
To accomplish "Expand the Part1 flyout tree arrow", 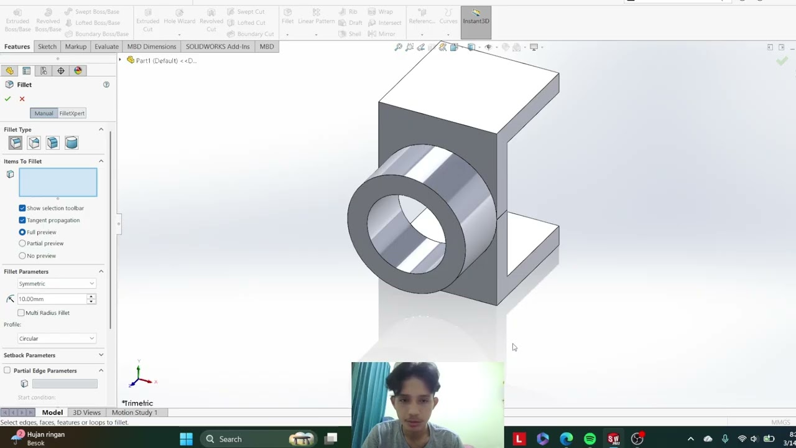I will point(121,60).
